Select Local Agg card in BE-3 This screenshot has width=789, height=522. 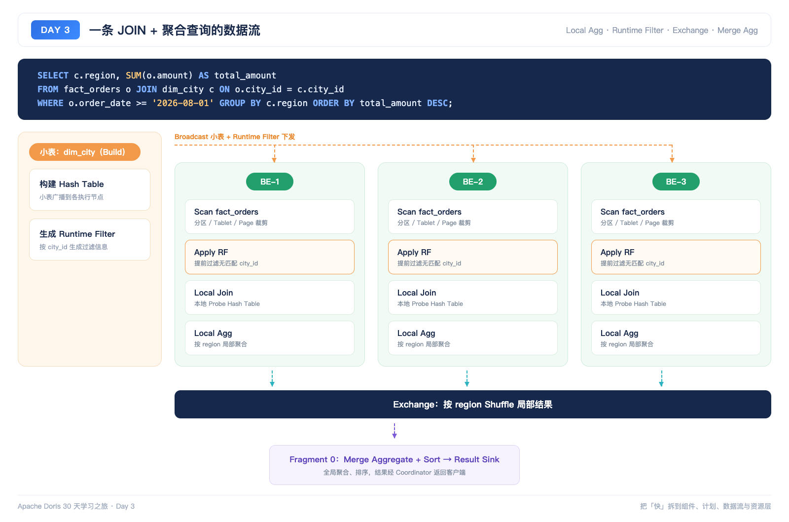pos(676,338)
